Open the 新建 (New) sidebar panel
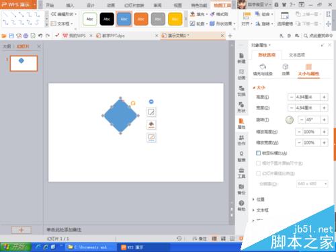The image size is (336, 252). pos(241,58)
